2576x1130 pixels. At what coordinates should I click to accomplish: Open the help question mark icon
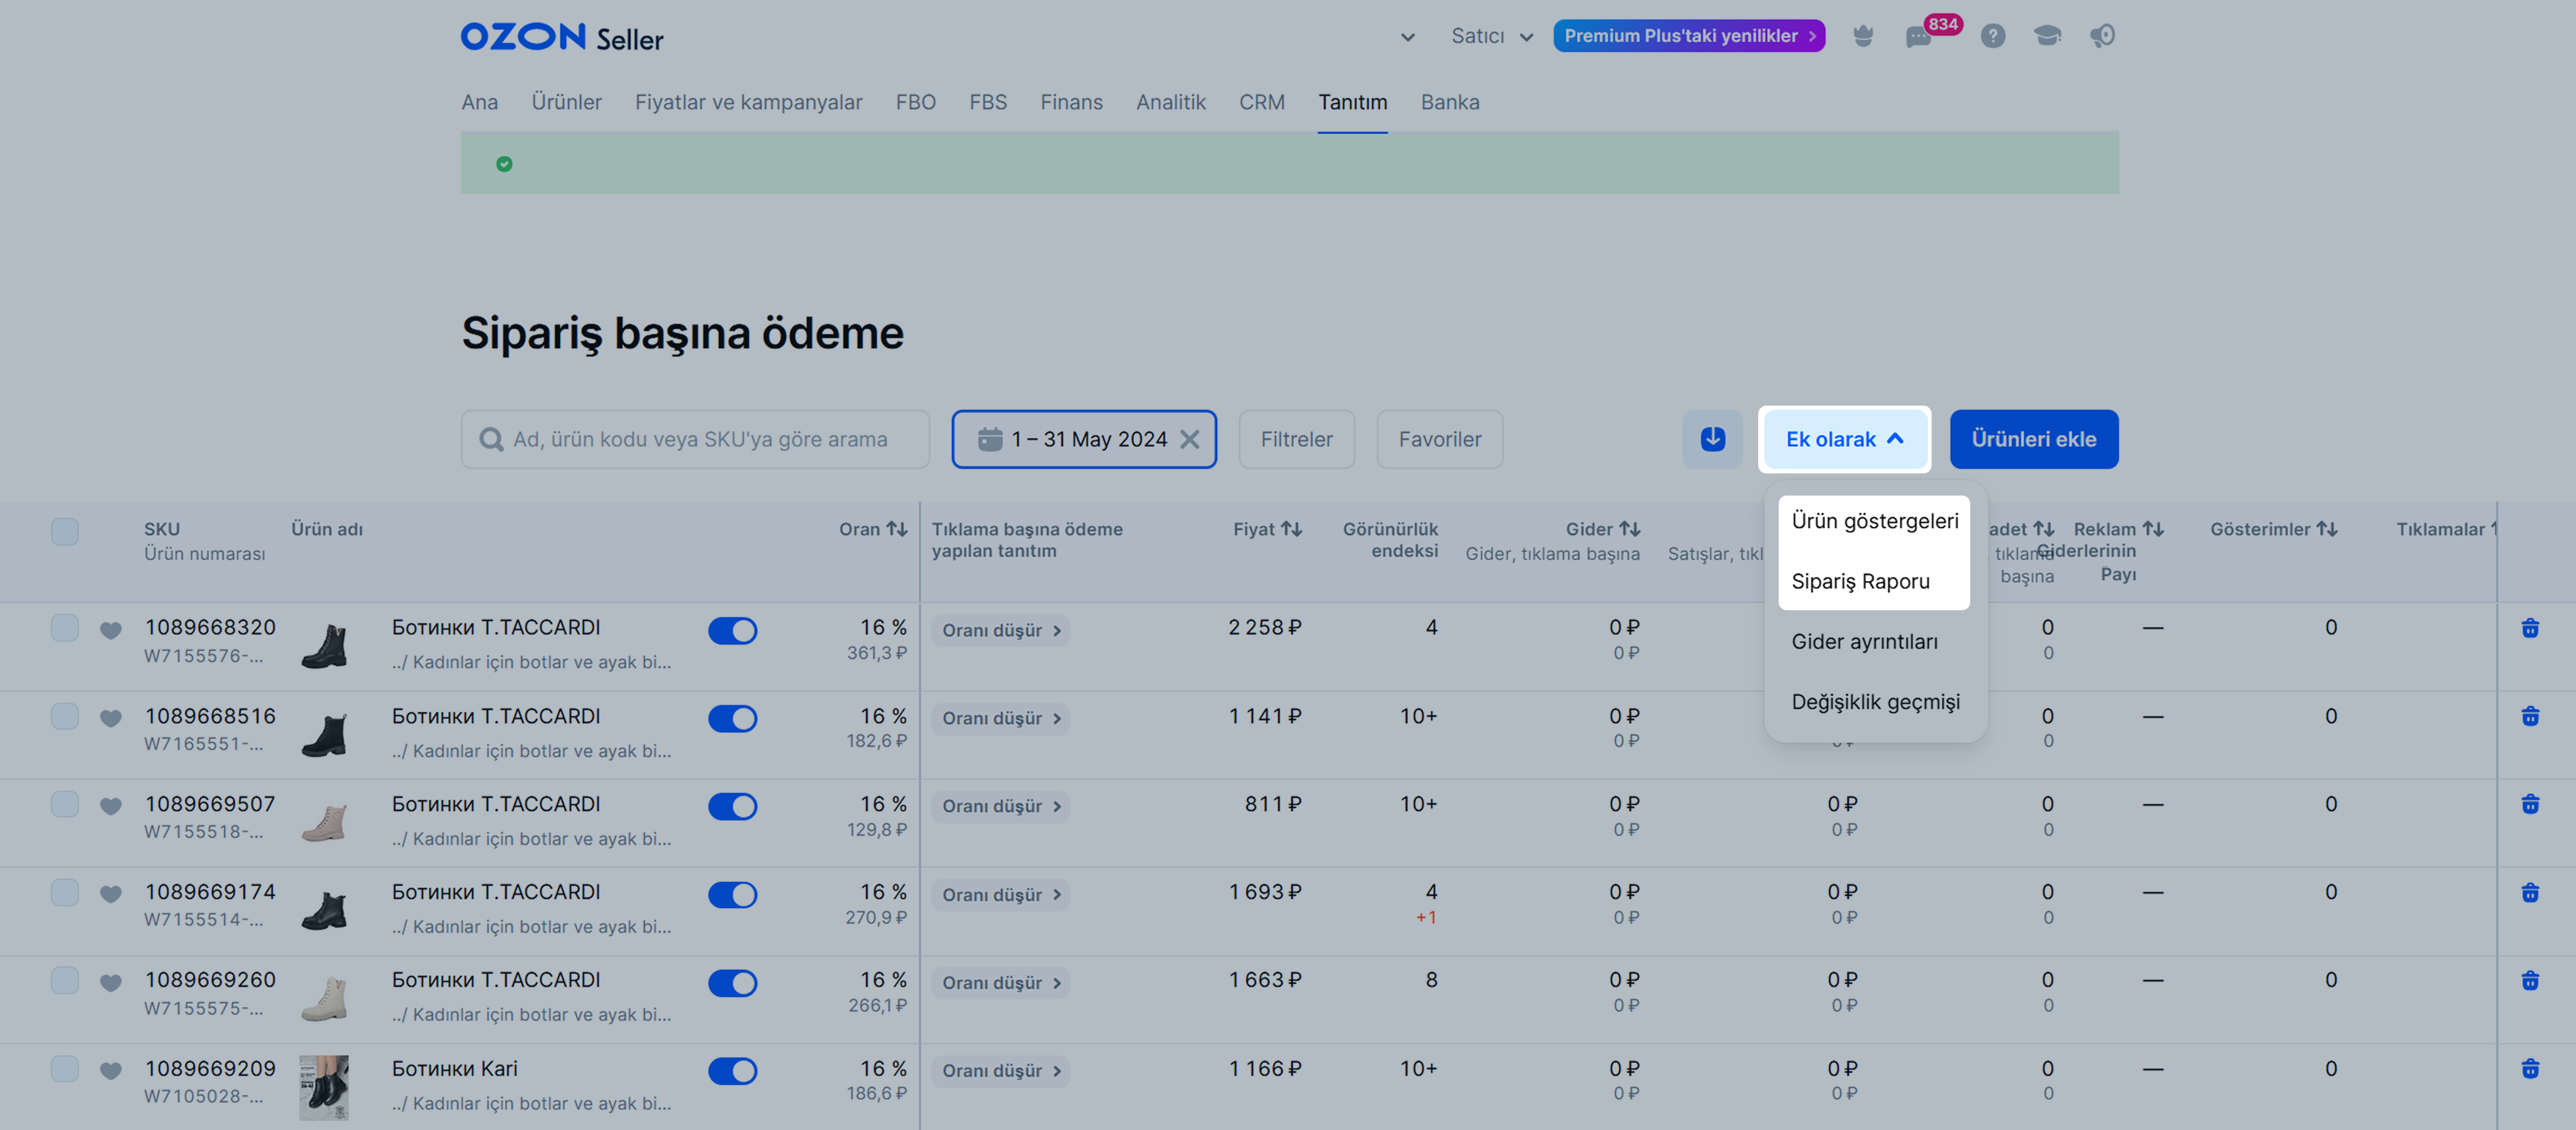click(1992, 36)
